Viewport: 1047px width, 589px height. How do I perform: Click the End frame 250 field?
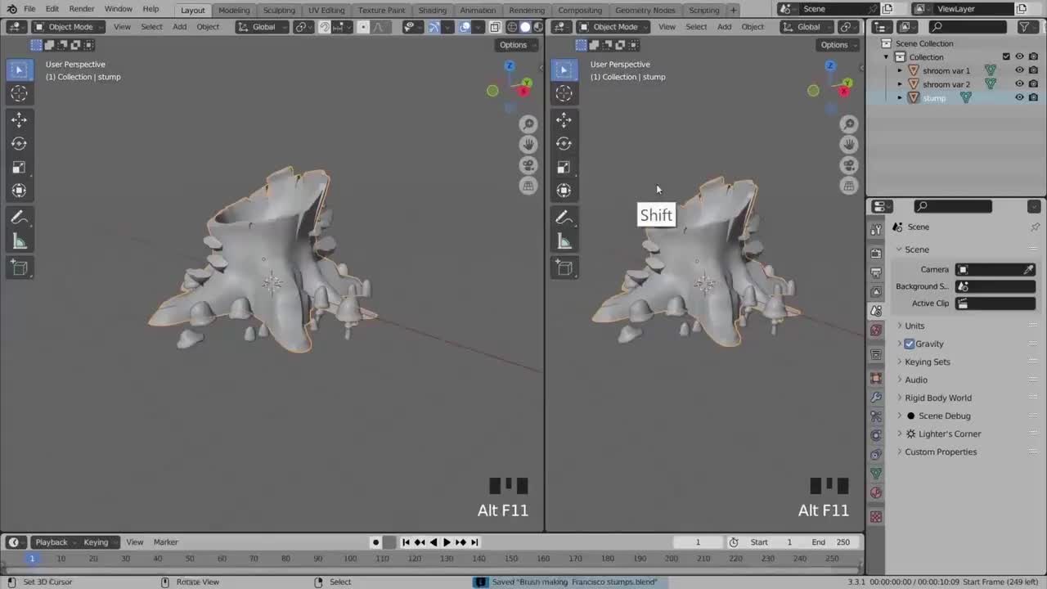pos(831,542)
